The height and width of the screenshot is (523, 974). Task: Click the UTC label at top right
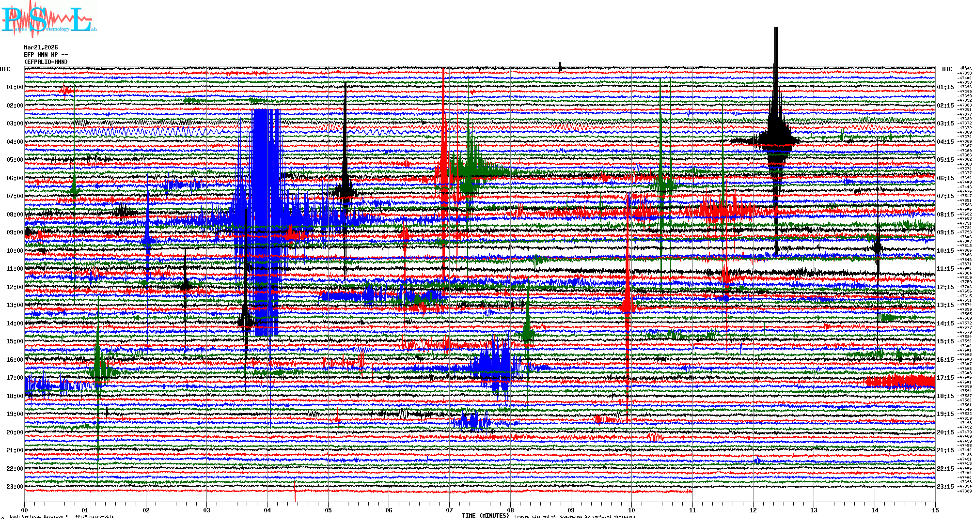click(947, 69)
